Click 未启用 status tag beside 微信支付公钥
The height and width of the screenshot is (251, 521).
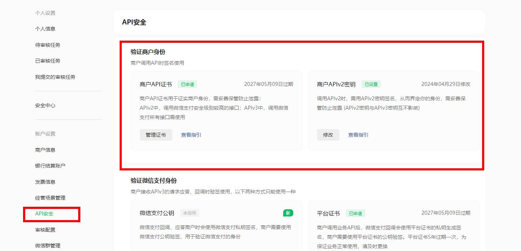(x=190, y=213)
